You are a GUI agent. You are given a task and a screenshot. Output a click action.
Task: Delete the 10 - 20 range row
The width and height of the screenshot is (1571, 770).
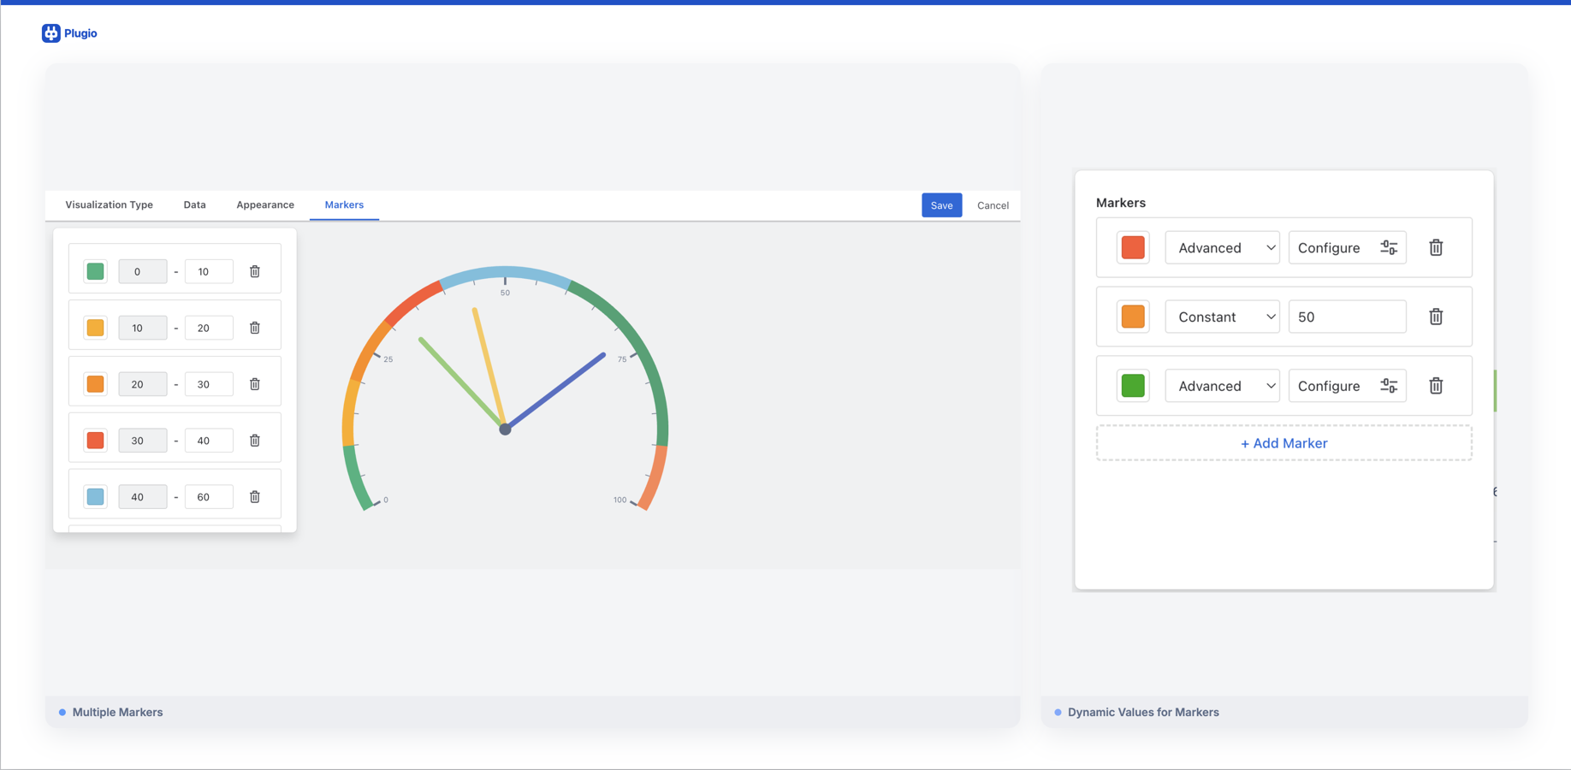pyautogui.click(x=255, y=328)
